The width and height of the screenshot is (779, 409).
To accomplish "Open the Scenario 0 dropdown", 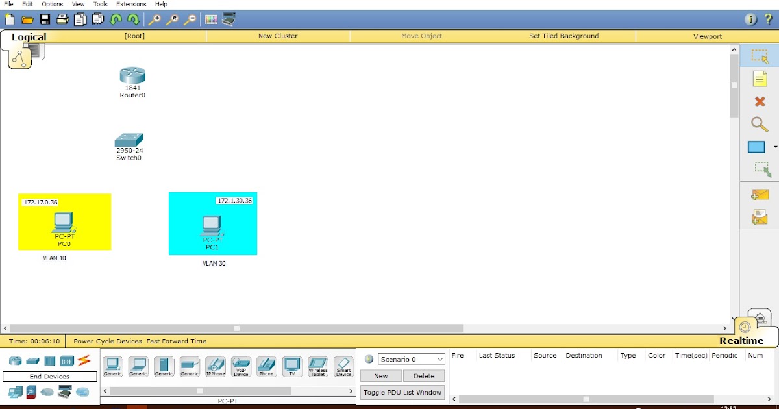I will click(411, 358).
